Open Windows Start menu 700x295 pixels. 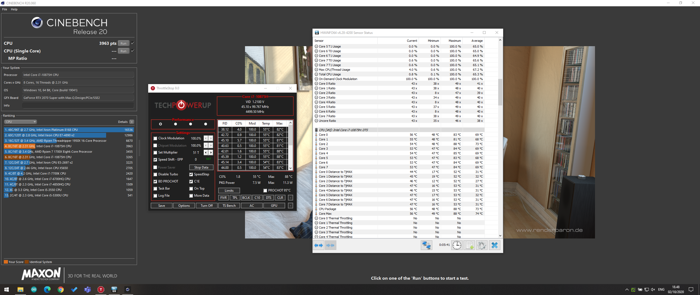tap(7, 290)
